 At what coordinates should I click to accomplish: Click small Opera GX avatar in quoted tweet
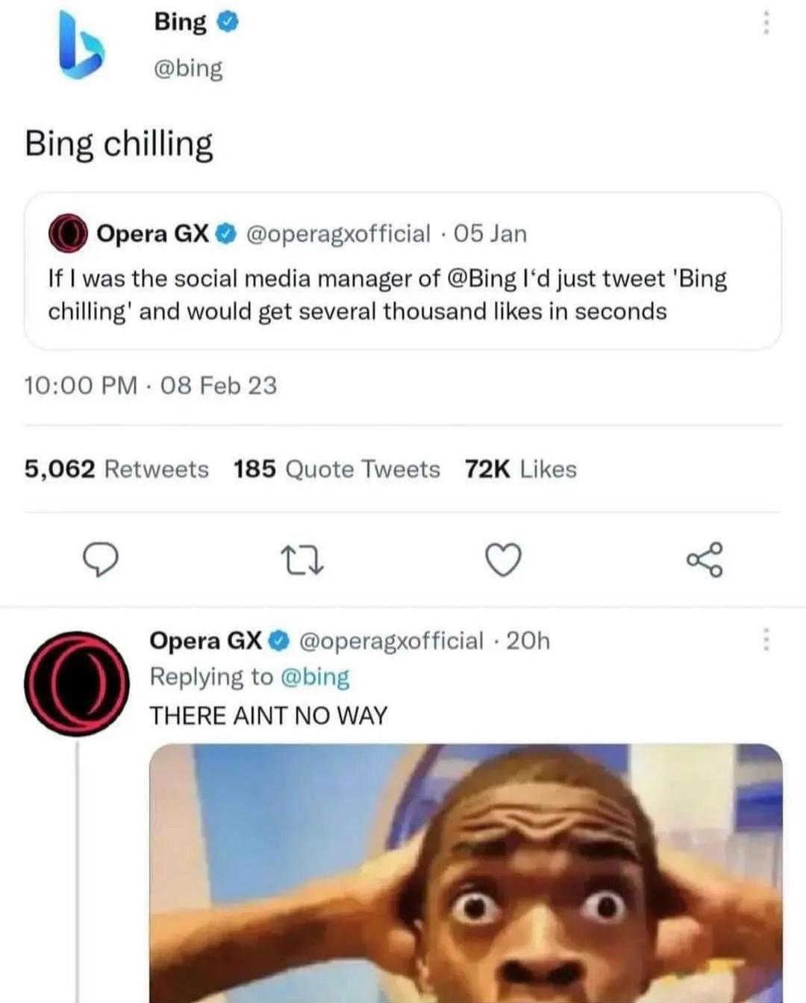[69, 234]
